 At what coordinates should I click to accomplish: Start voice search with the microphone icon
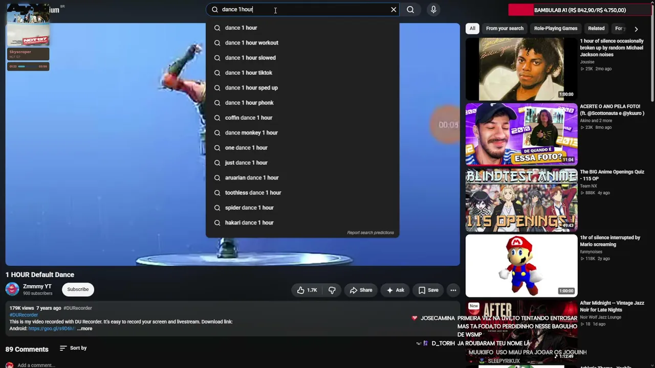433,10
